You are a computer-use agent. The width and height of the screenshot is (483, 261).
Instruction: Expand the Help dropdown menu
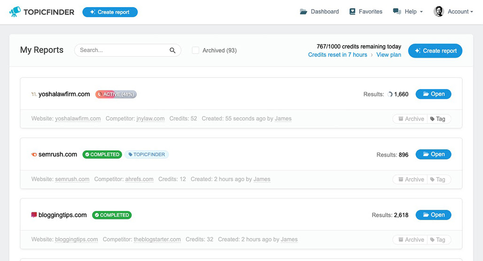[x=413, y=12]
